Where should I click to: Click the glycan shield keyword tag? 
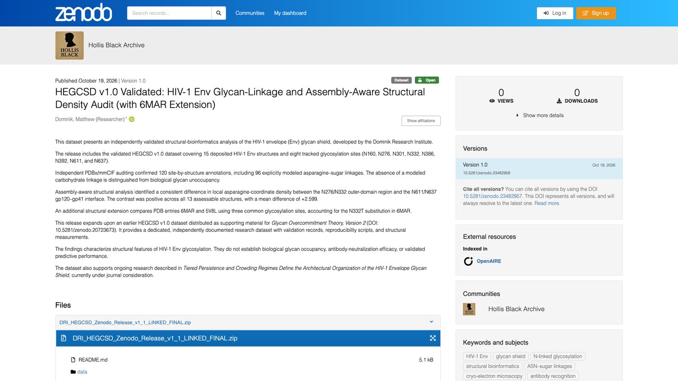(511, 357)
